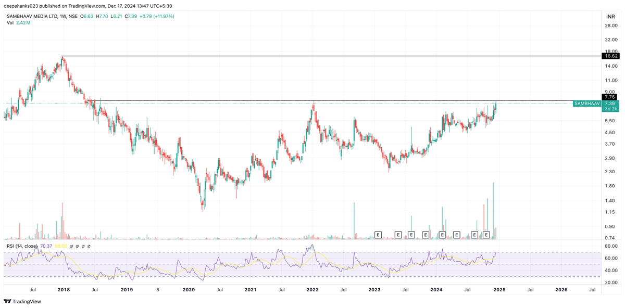The width and height of the screenshot is (625, 308).
Task: Click the 2023 label on time axis
Action: [x=374, y=289]
